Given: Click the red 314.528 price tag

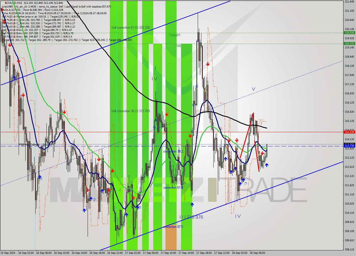Looking at the screenshot, I should [x=349, y=132].
